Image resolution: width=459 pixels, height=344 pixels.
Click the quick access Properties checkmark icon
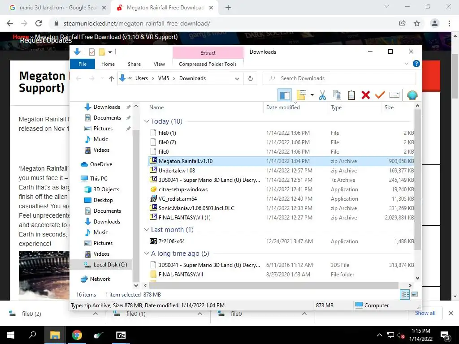point(92,52)
